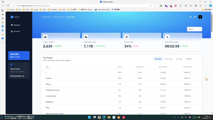This screenshot has height=120, width=213.
Task: Click the Avg Visit Duration icon
Action: (167, 37)
